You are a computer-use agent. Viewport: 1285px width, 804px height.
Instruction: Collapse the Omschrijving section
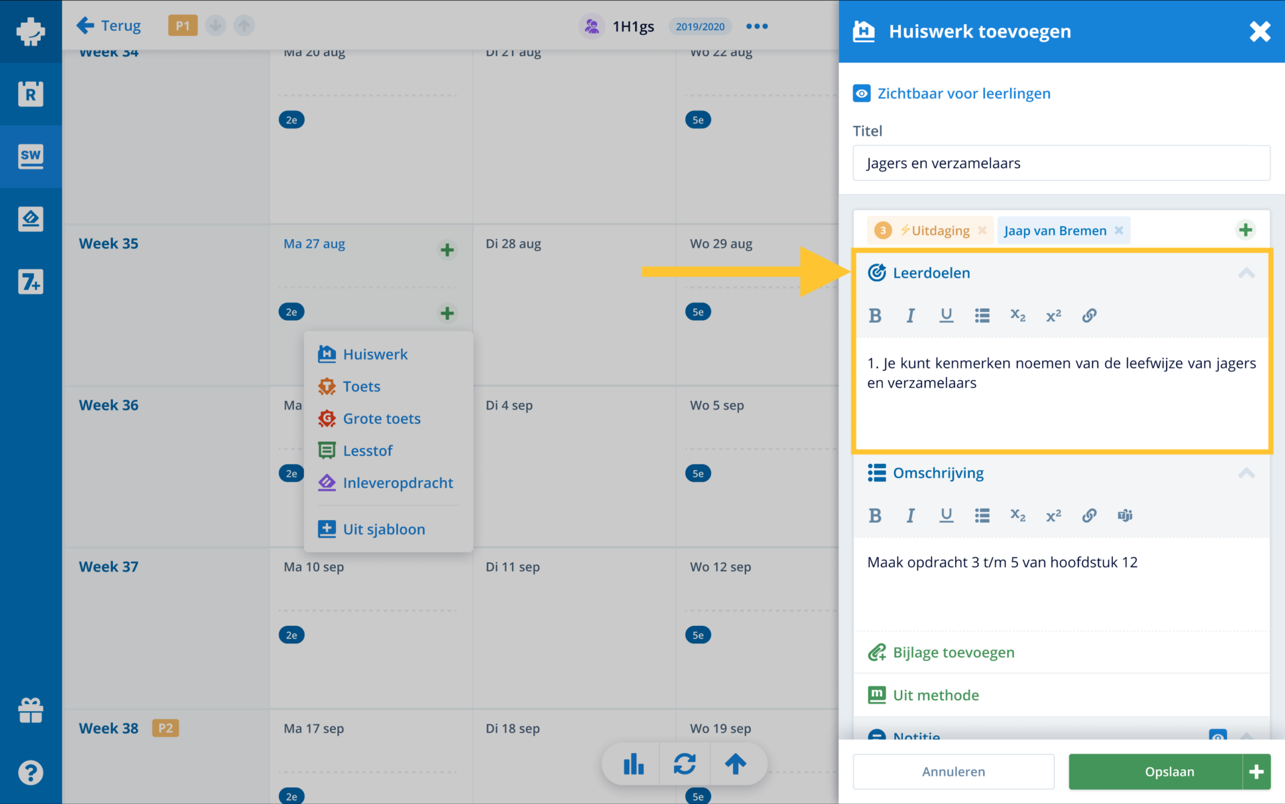pos(1246,473)
